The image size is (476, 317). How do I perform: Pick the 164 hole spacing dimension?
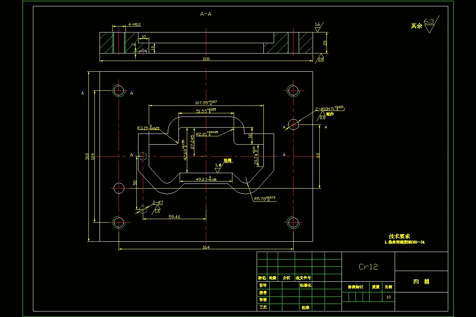click(206, 247)
